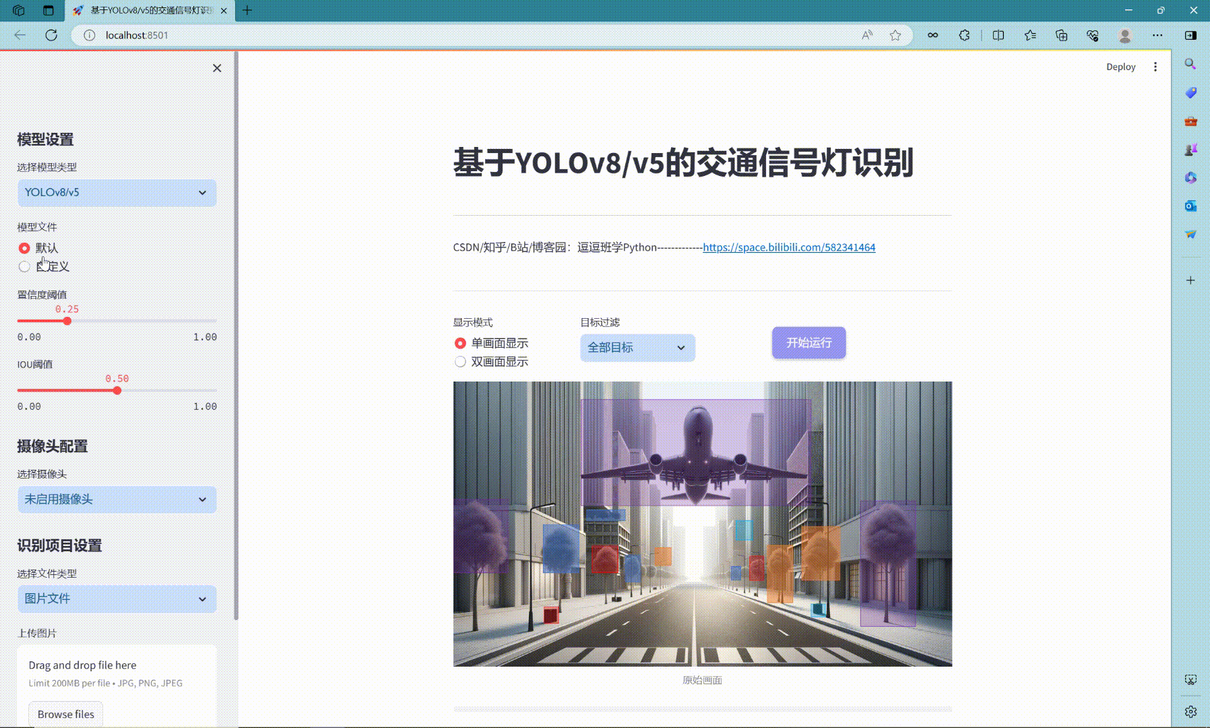
Task: Follow the bilibili space hyperlink
Action: [788, 247]
